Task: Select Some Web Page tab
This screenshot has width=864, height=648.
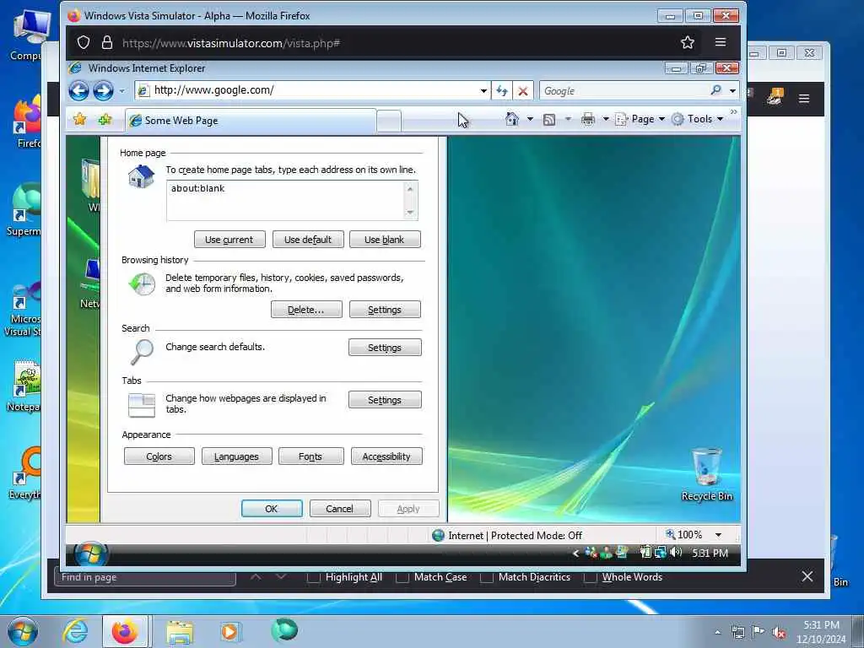Action: (251, 121)
